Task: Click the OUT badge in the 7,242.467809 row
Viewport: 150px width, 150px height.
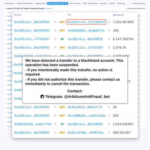Action: 62,22
